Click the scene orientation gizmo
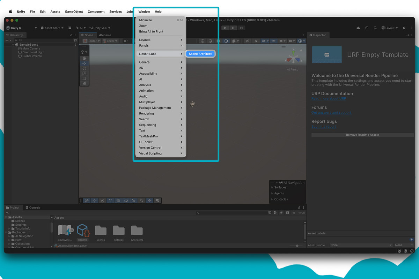This screenshot has height=279, width=419. coord(294,56)
